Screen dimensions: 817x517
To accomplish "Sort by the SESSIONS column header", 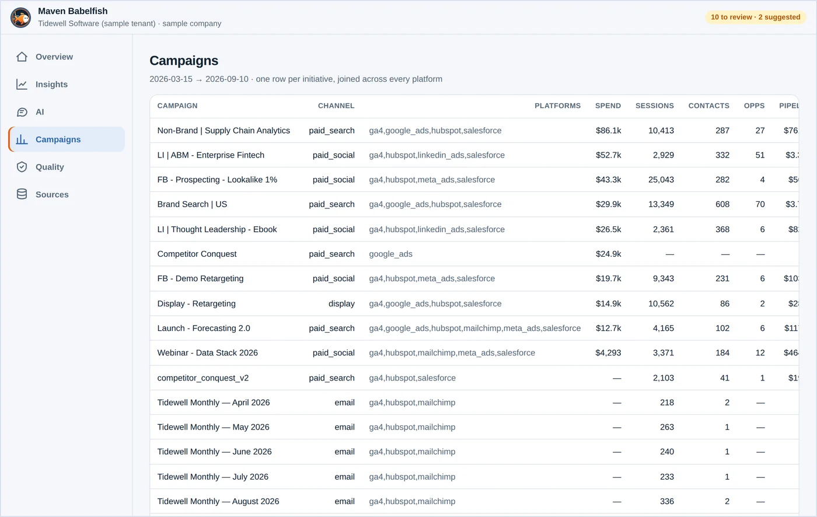I will (655, 106).
